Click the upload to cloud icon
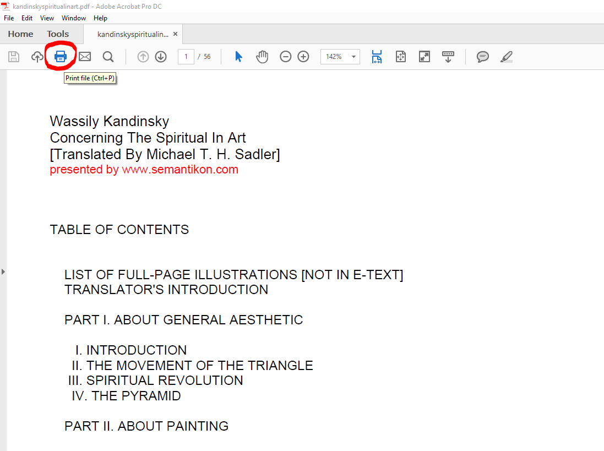The width and height of the screenshot is (604, 451). pyautogui.click(x=37, y=57)
